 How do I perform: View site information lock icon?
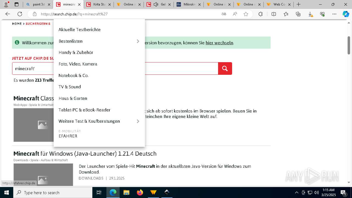pyautogui.click(x=35, y=14)
